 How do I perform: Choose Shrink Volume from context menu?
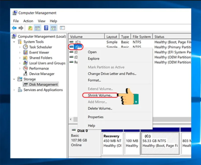point(100,95)
